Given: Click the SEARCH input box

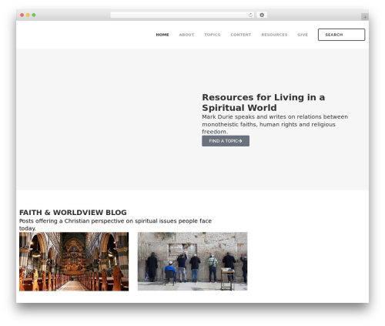Looking at the screenshot, I should point(341,35).
